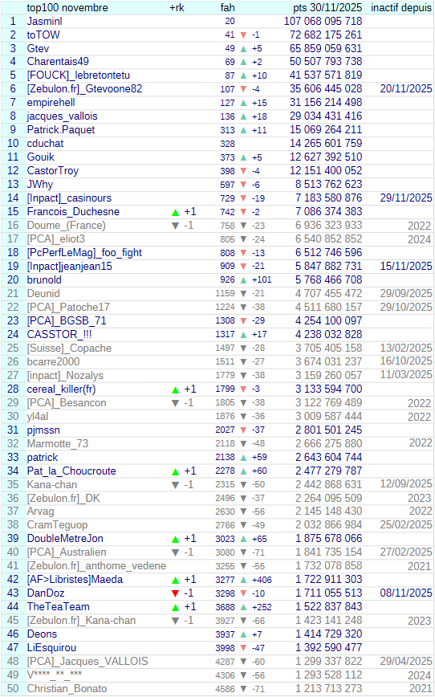Click the fah rank 4586
This screenshot has height=697, width=435.
tap(225, 689)
